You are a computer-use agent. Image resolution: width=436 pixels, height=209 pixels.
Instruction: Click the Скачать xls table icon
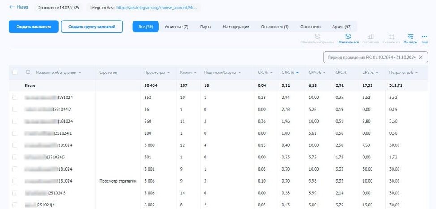point(392,36)
